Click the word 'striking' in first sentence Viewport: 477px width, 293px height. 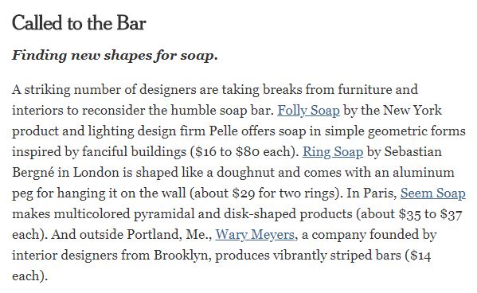click(47, 90)
